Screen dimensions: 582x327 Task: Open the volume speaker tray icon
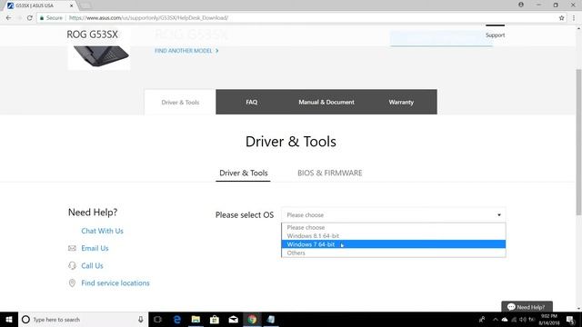(x=523, y=320)
